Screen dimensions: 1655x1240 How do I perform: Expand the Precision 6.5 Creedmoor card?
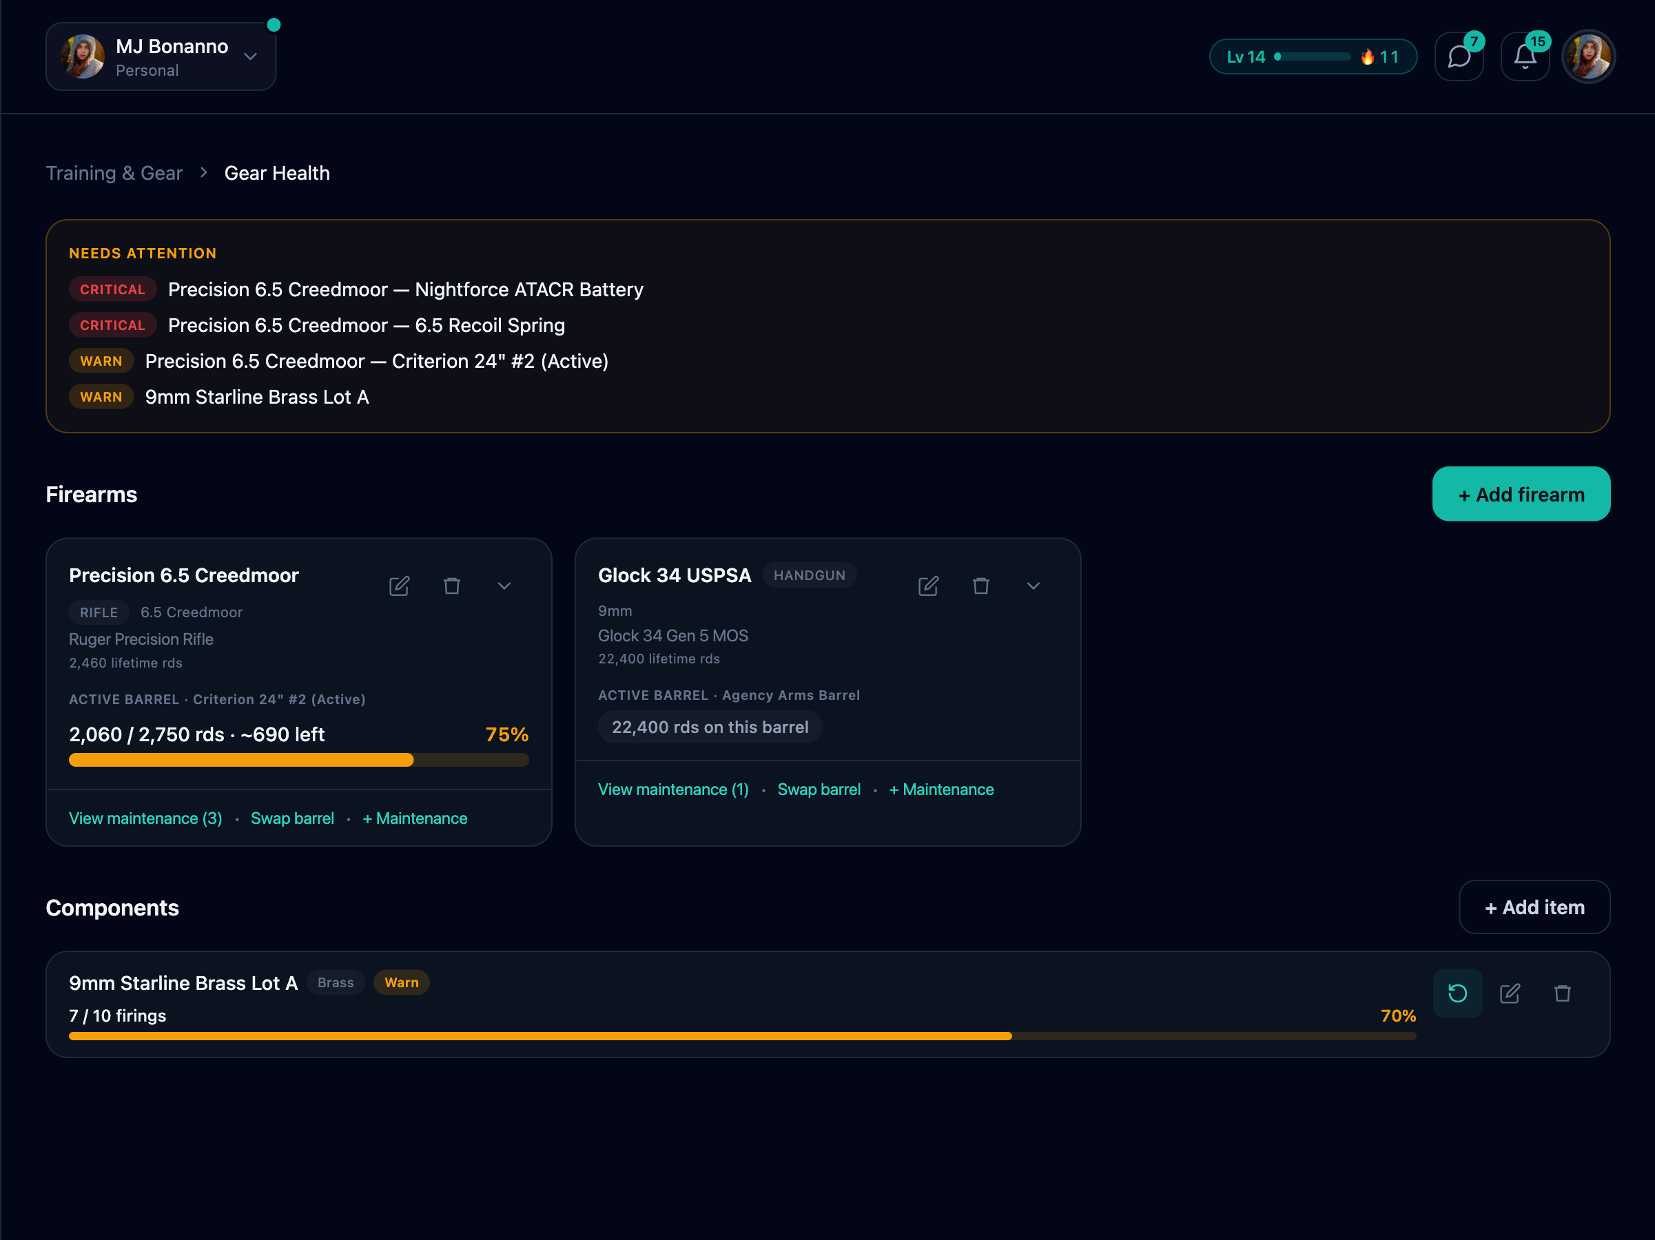[504, 586]
